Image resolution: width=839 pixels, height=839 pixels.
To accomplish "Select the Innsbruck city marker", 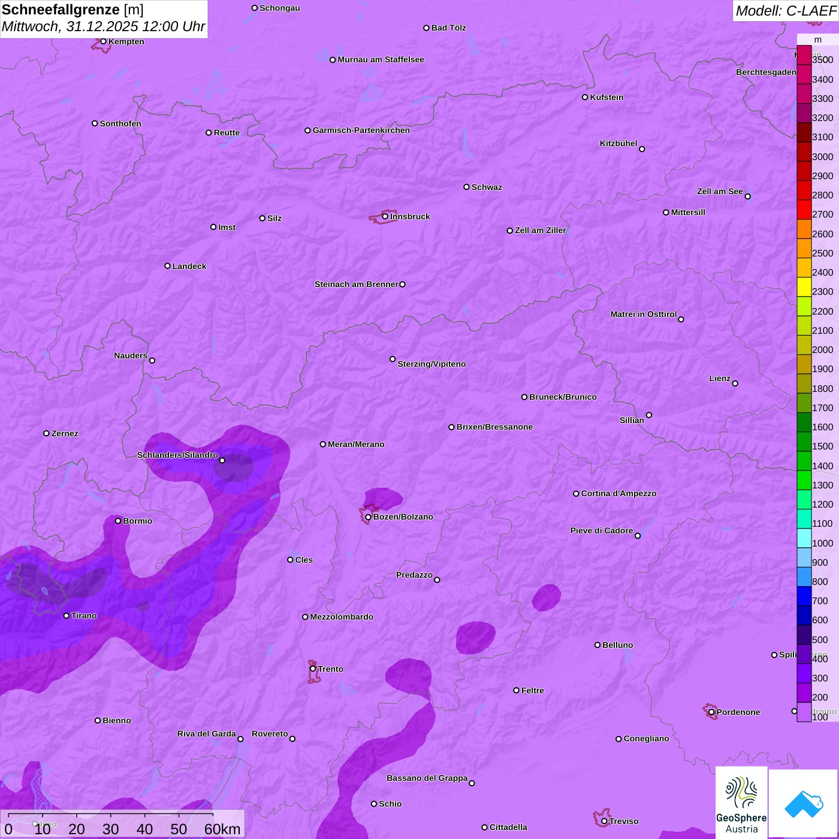I will tap(385, 216).
